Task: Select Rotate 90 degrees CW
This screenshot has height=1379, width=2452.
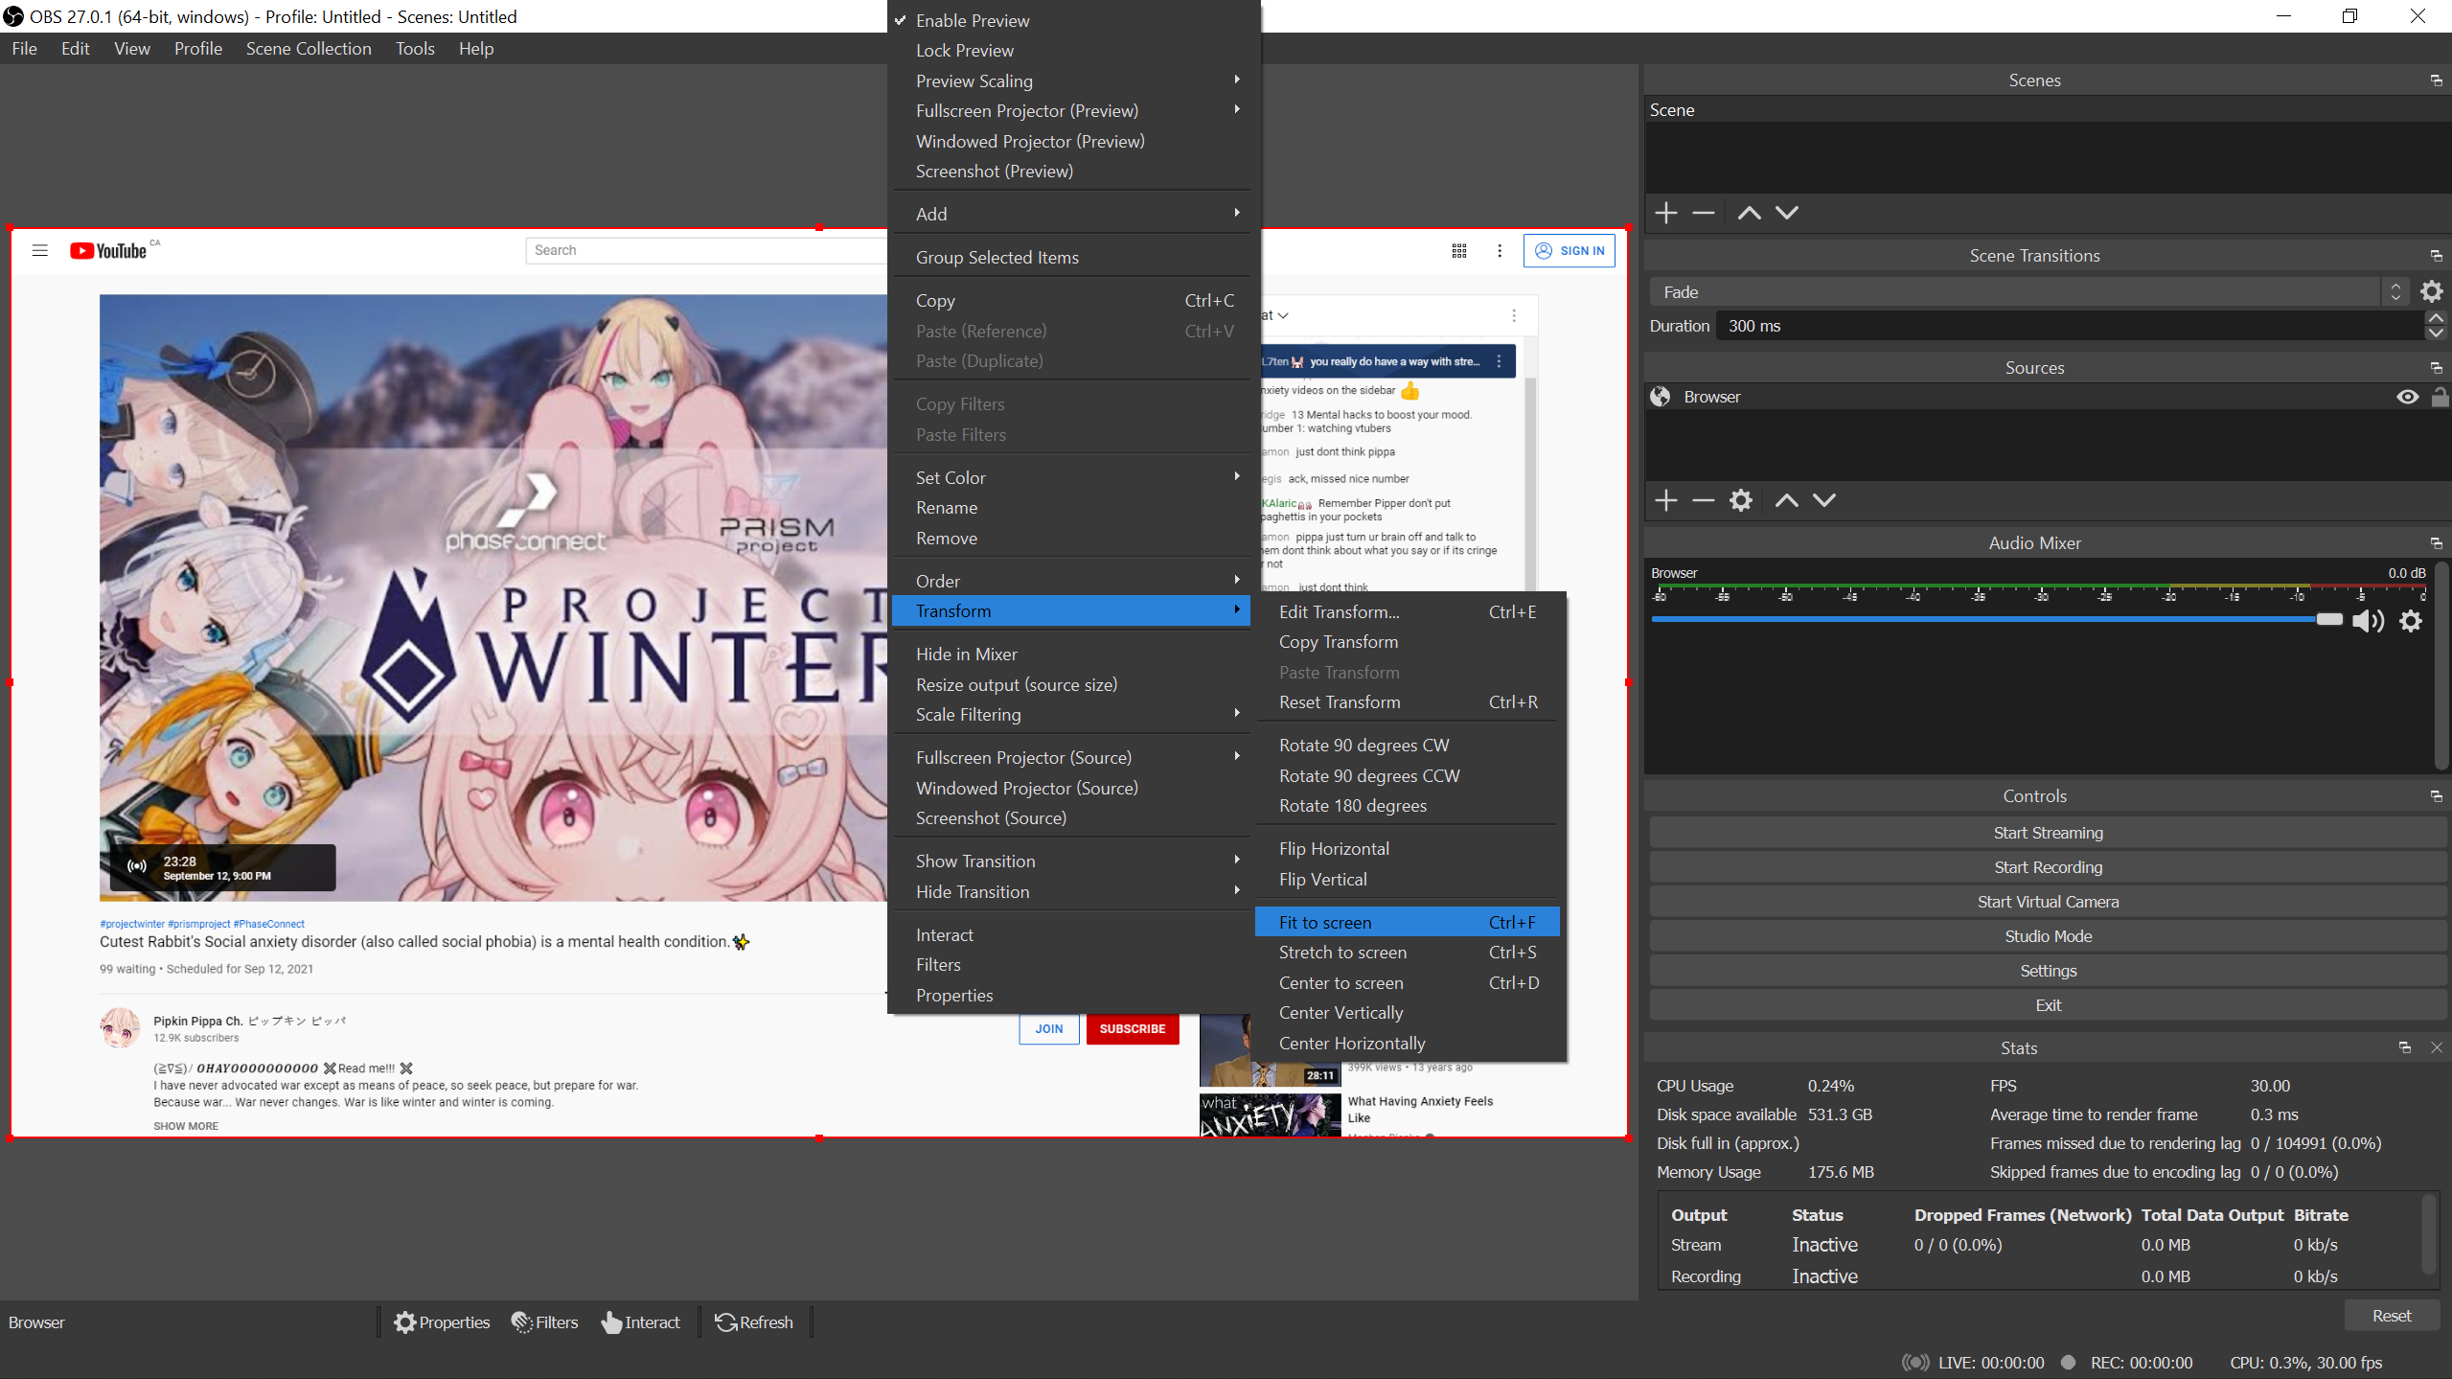Action: click(1407, 745)
